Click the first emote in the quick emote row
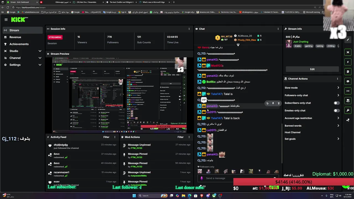 coord(200,172)
